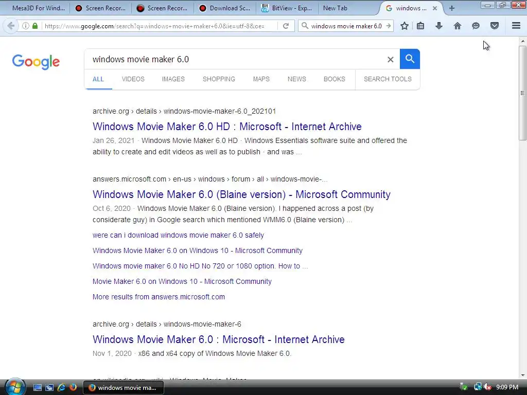Screen dimensions: 527x395
Task: Select the magnifier in the Firefox search box
Action: [305, 26]
